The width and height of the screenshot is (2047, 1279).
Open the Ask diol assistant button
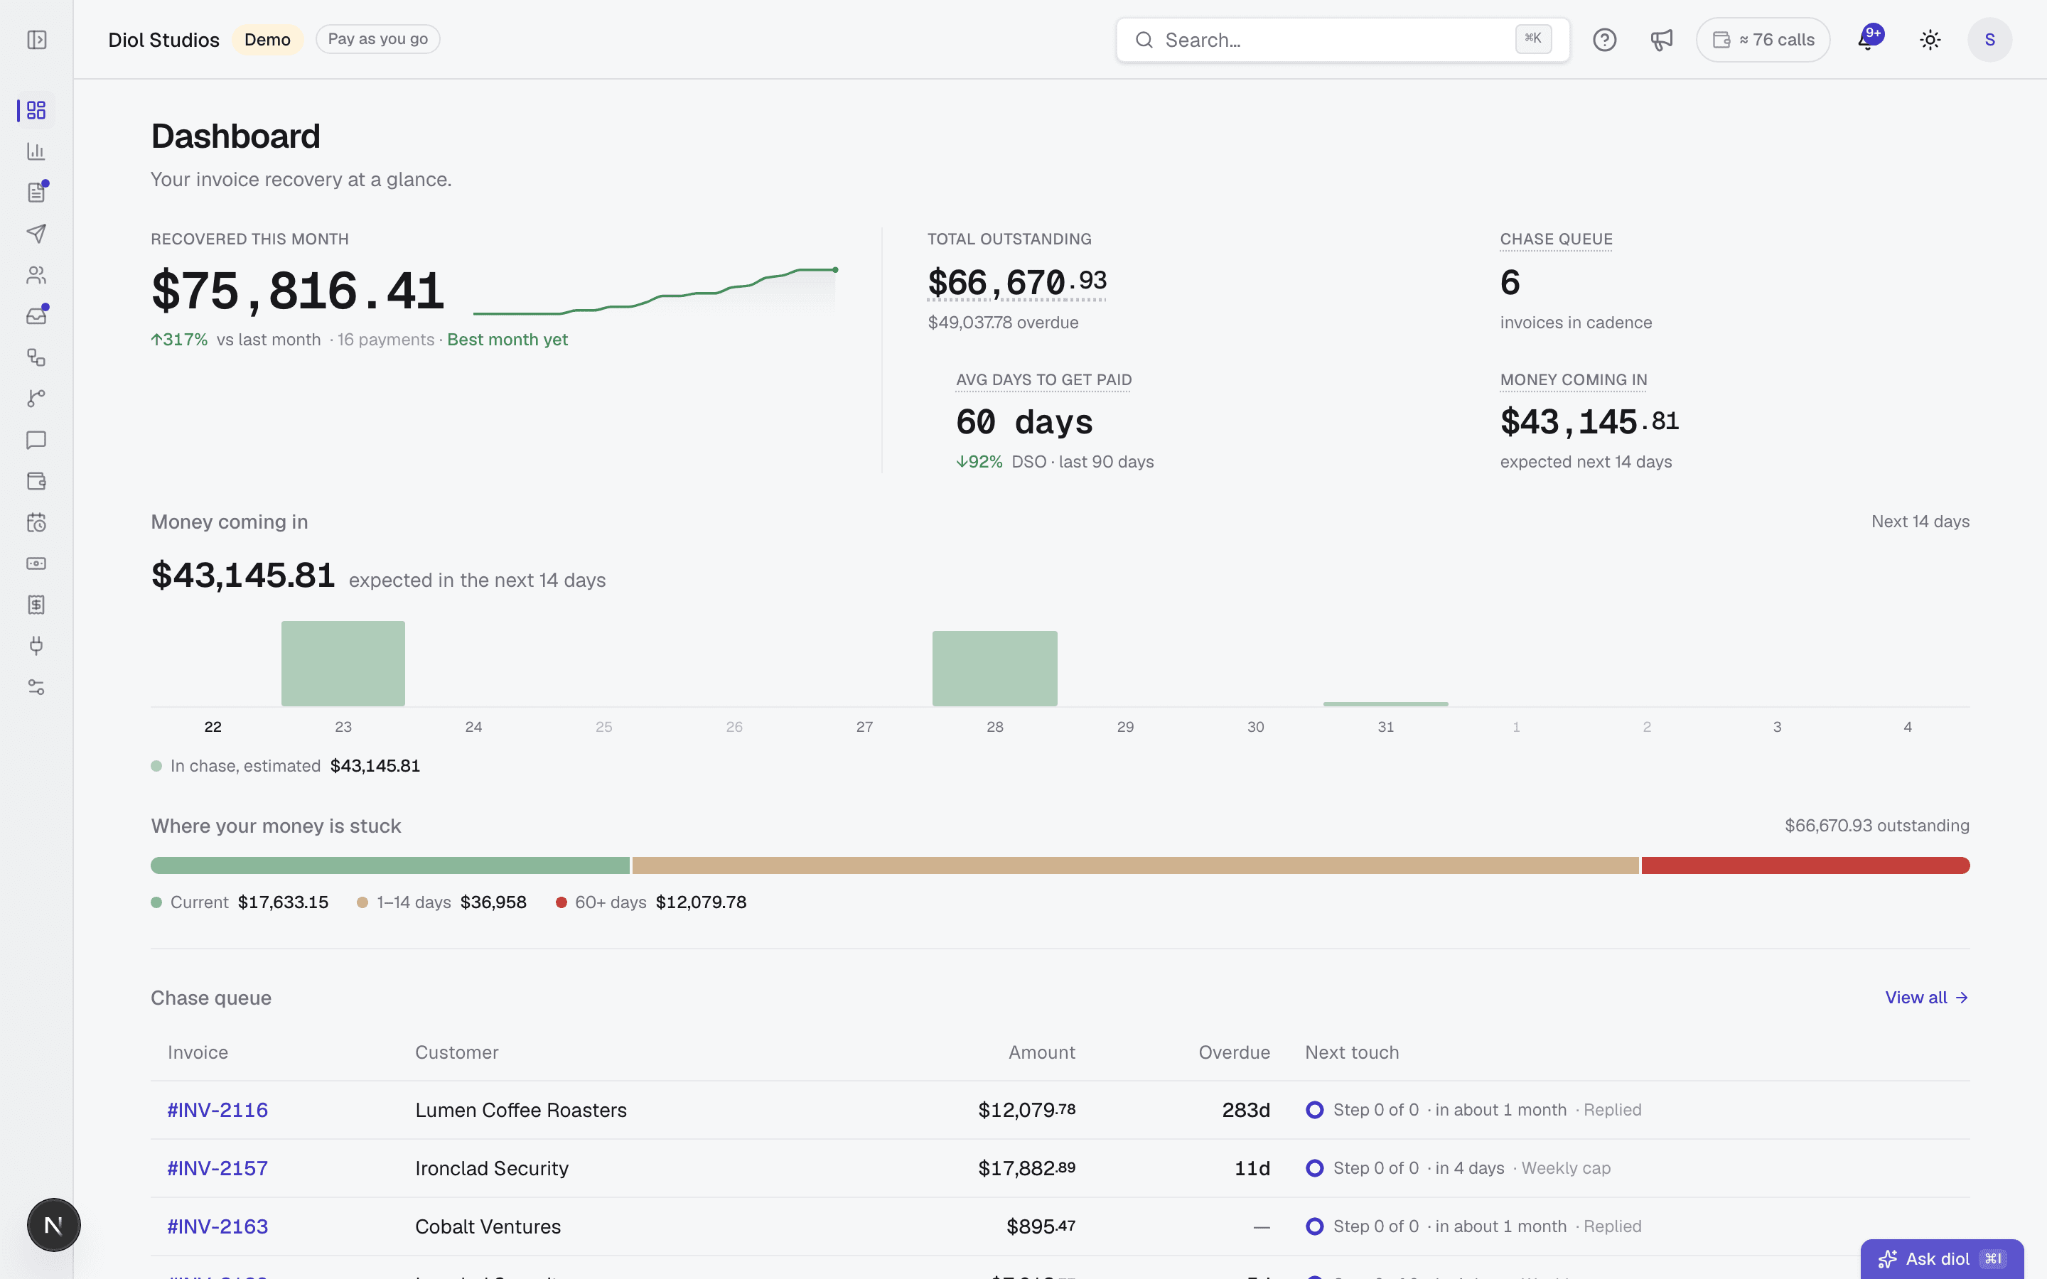1941,1258
